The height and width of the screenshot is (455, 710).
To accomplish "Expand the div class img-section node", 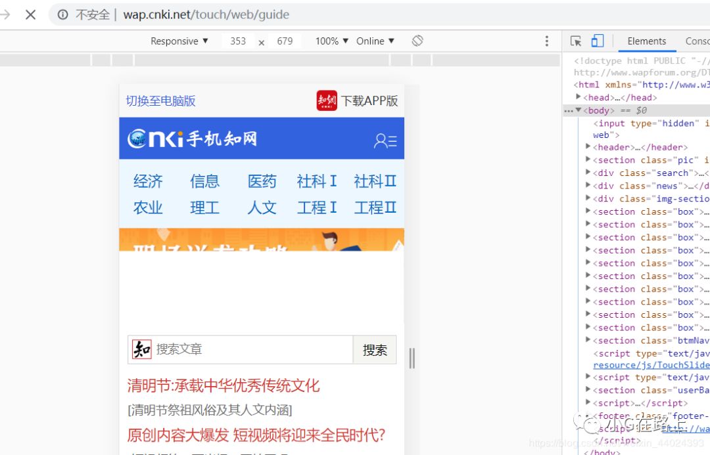I will click(x=588, y=198).
